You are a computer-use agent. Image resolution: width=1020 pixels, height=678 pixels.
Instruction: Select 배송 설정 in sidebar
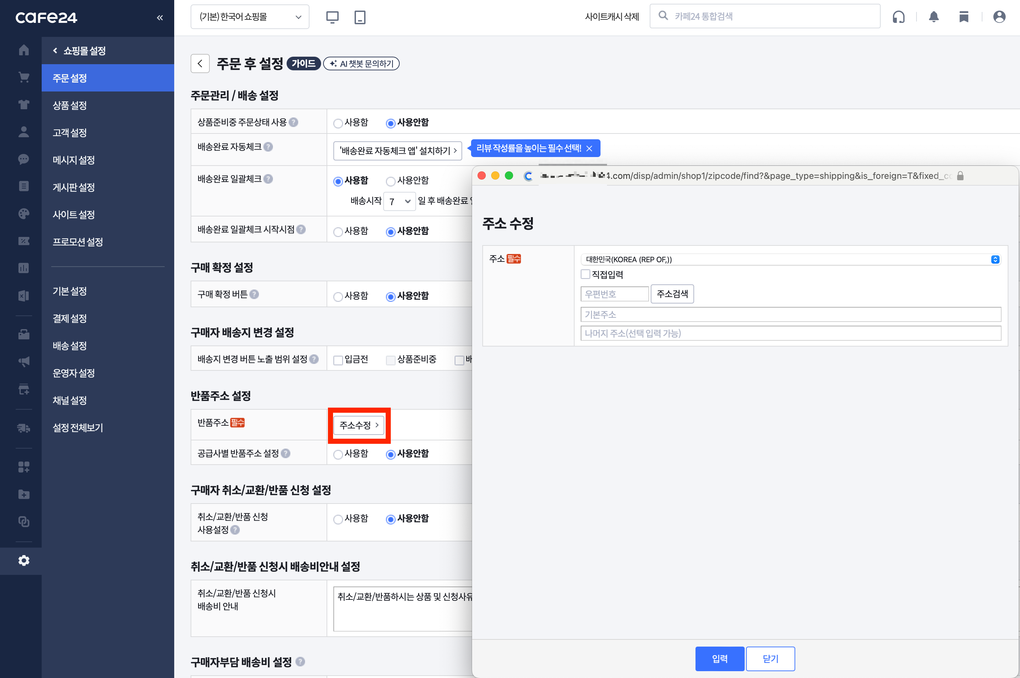tap(70, 345)
